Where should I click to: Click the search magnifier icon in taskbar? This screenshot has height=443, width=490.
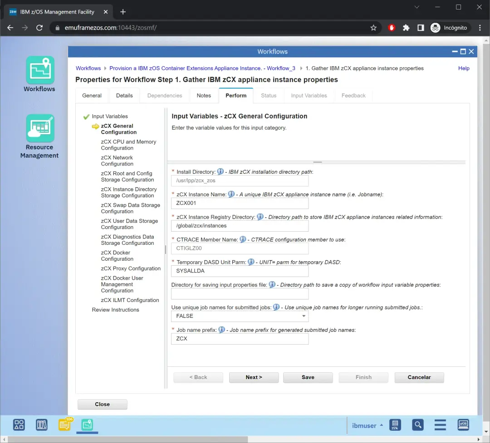418,425
